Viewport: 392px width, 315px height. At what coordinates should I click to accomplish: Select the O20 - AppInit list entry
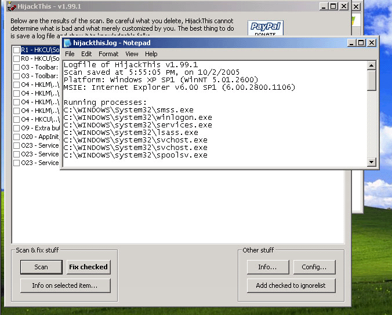tap(40, 137)
